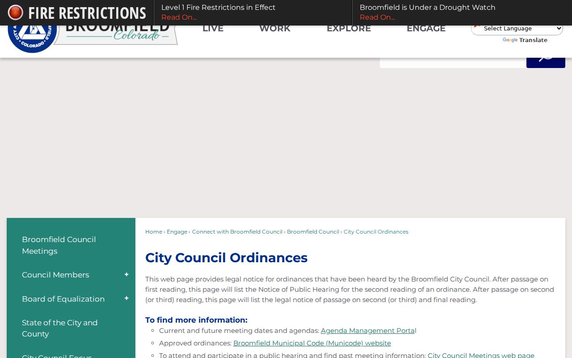The image size is (572, 358).
Task: Open the Live menu
Action: tap(213, 29)
